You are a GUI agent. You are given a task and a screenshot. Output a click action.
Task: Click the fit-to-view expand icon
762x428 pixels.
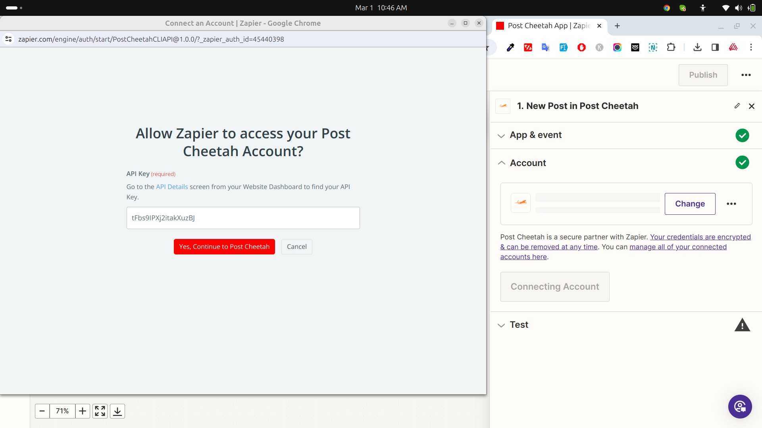tap(100, 411)
